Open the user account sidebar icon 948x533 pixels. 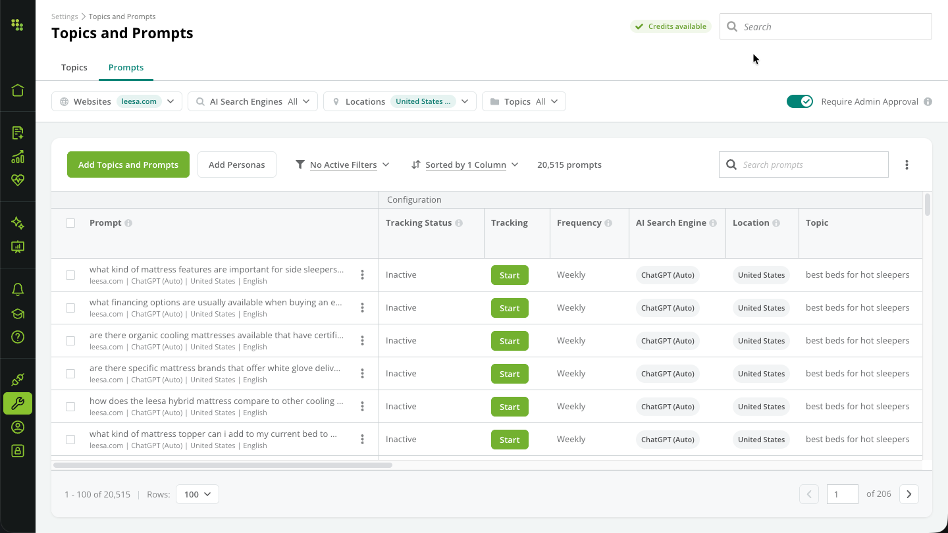[18, 427]
